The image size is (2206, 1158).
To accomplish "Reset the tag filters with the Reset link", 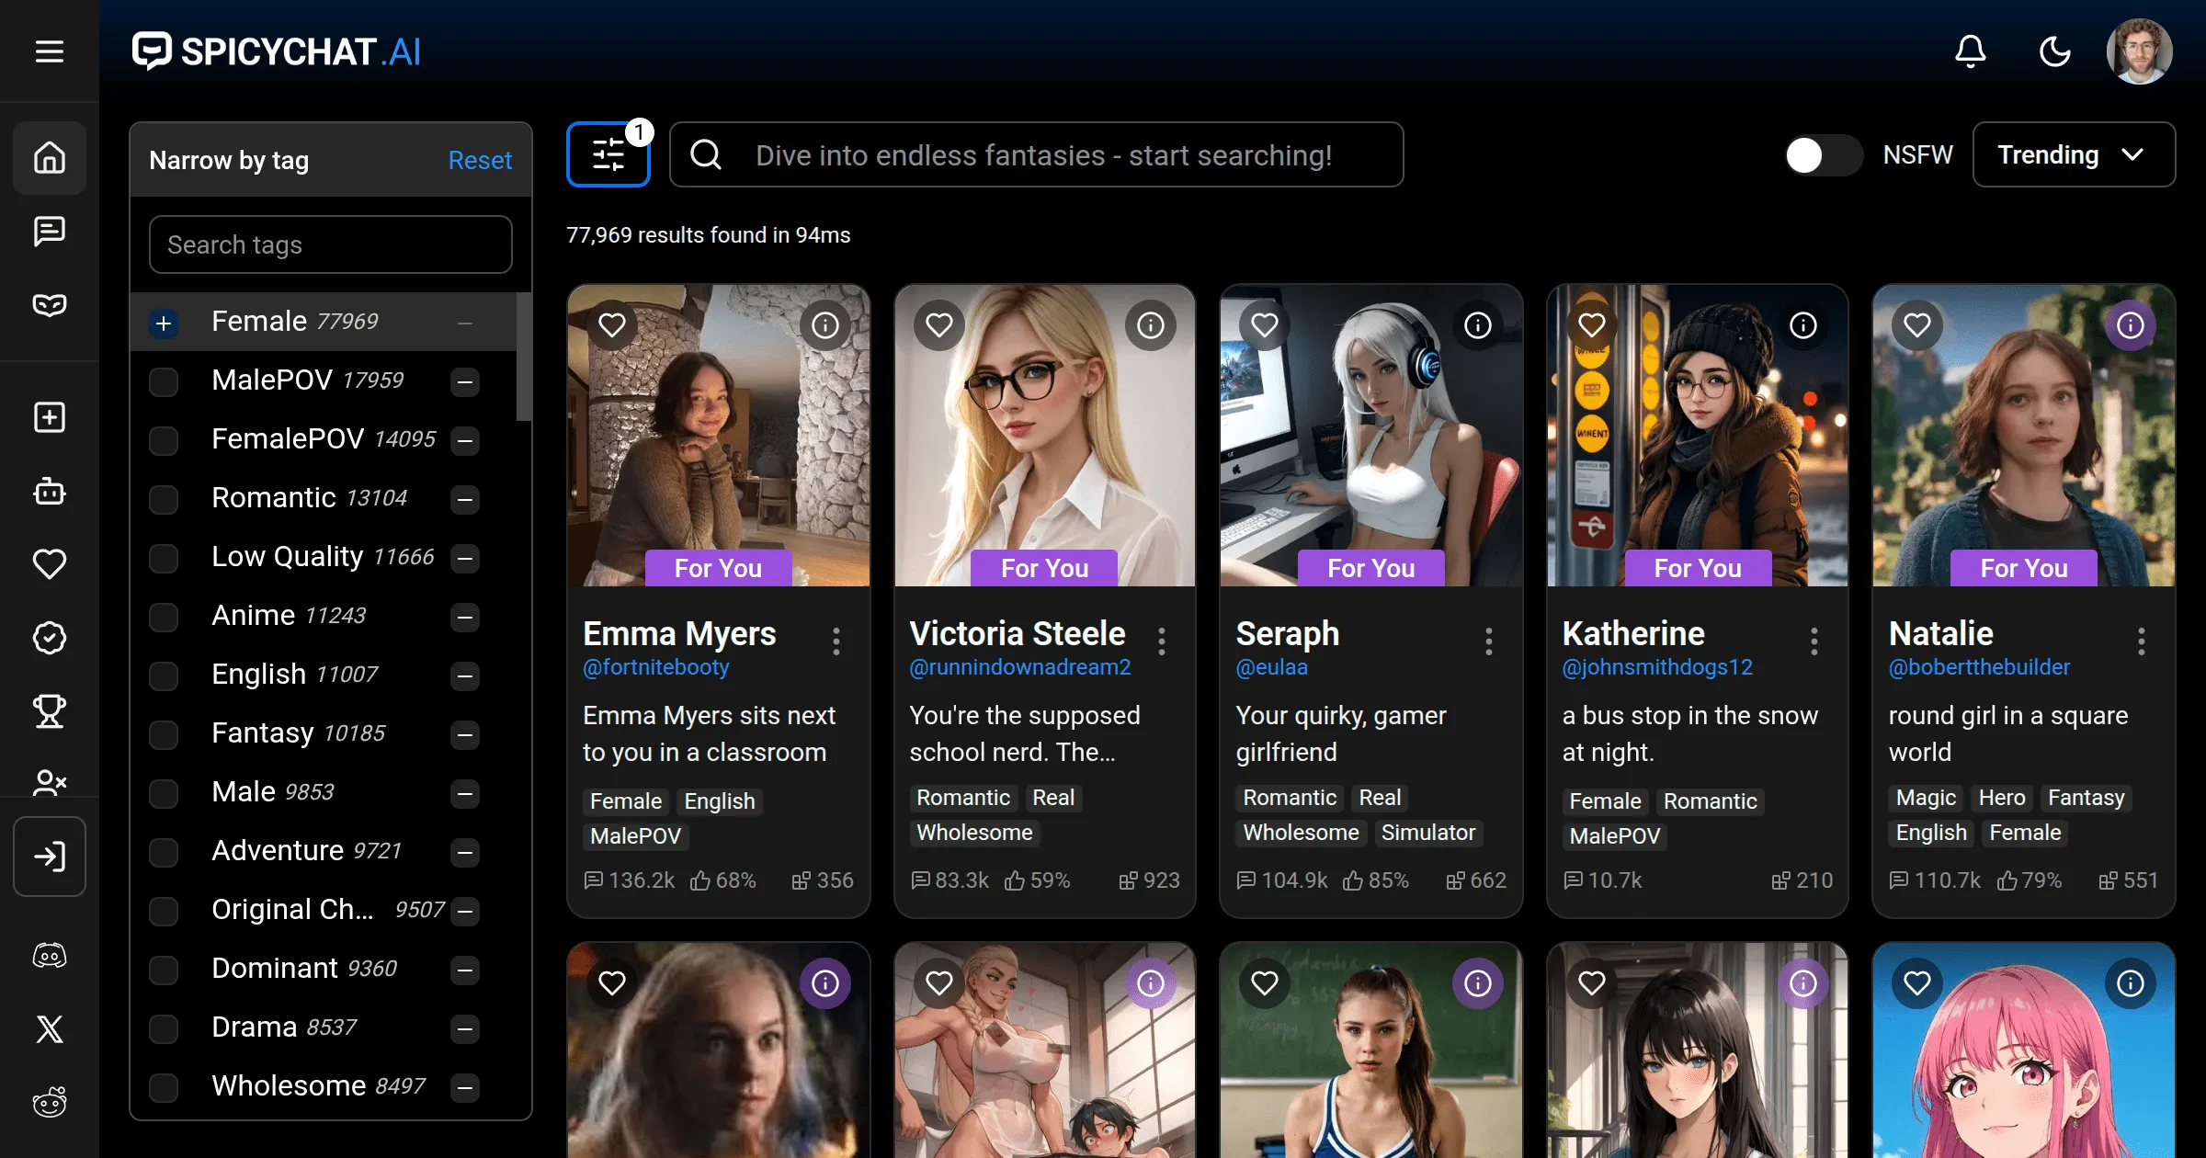I will click(480, 160).
